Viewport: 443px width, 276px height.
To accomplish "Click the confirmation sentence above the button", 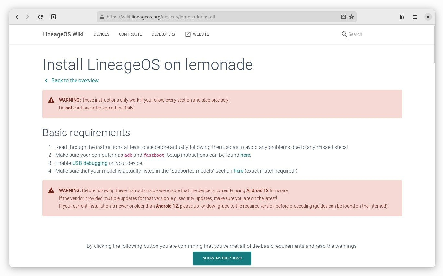I will click(x=222, y=246).
